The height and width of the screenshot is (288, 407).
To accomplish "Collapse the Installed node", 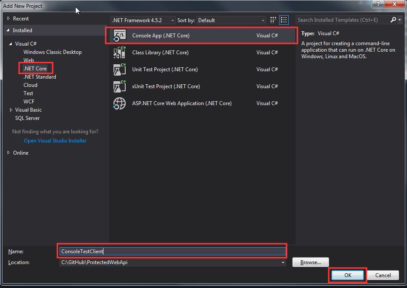I will click(8, 30).
